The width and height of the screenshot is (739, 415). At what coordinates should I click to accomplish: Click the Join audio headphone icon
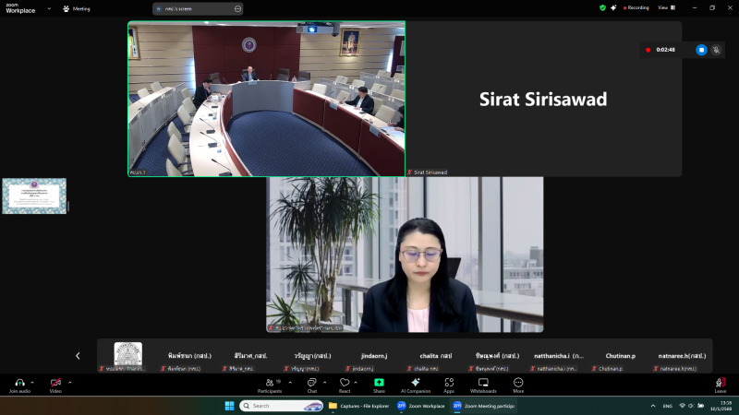(x=19, y=383)
